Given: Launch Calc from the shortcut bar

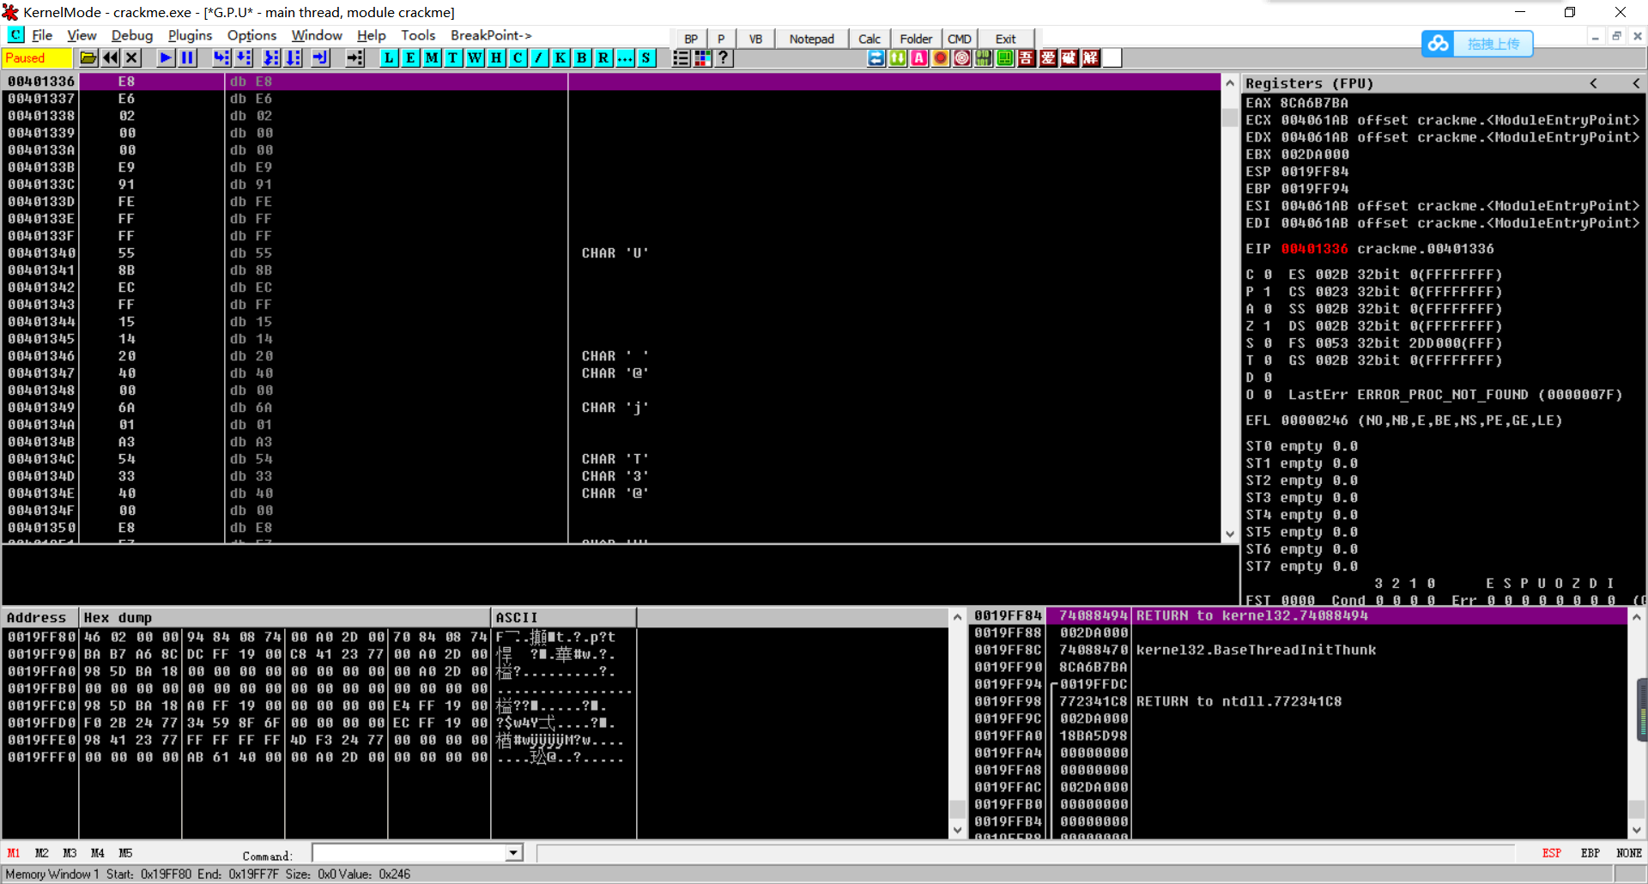Looking at the screenshot, I should point(869,39).
